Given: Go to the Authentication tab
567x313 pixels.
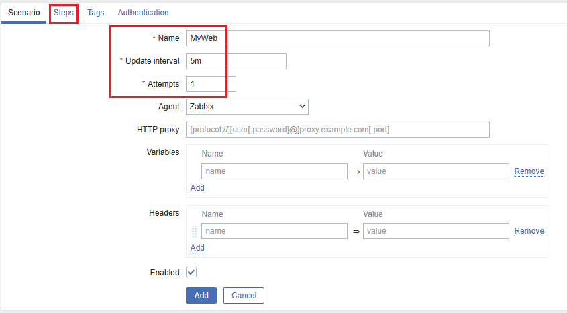Looking at the screenshot, I should coord(143,13).
